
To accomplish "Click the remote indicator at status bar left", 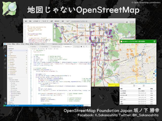I will click(5, 106).
